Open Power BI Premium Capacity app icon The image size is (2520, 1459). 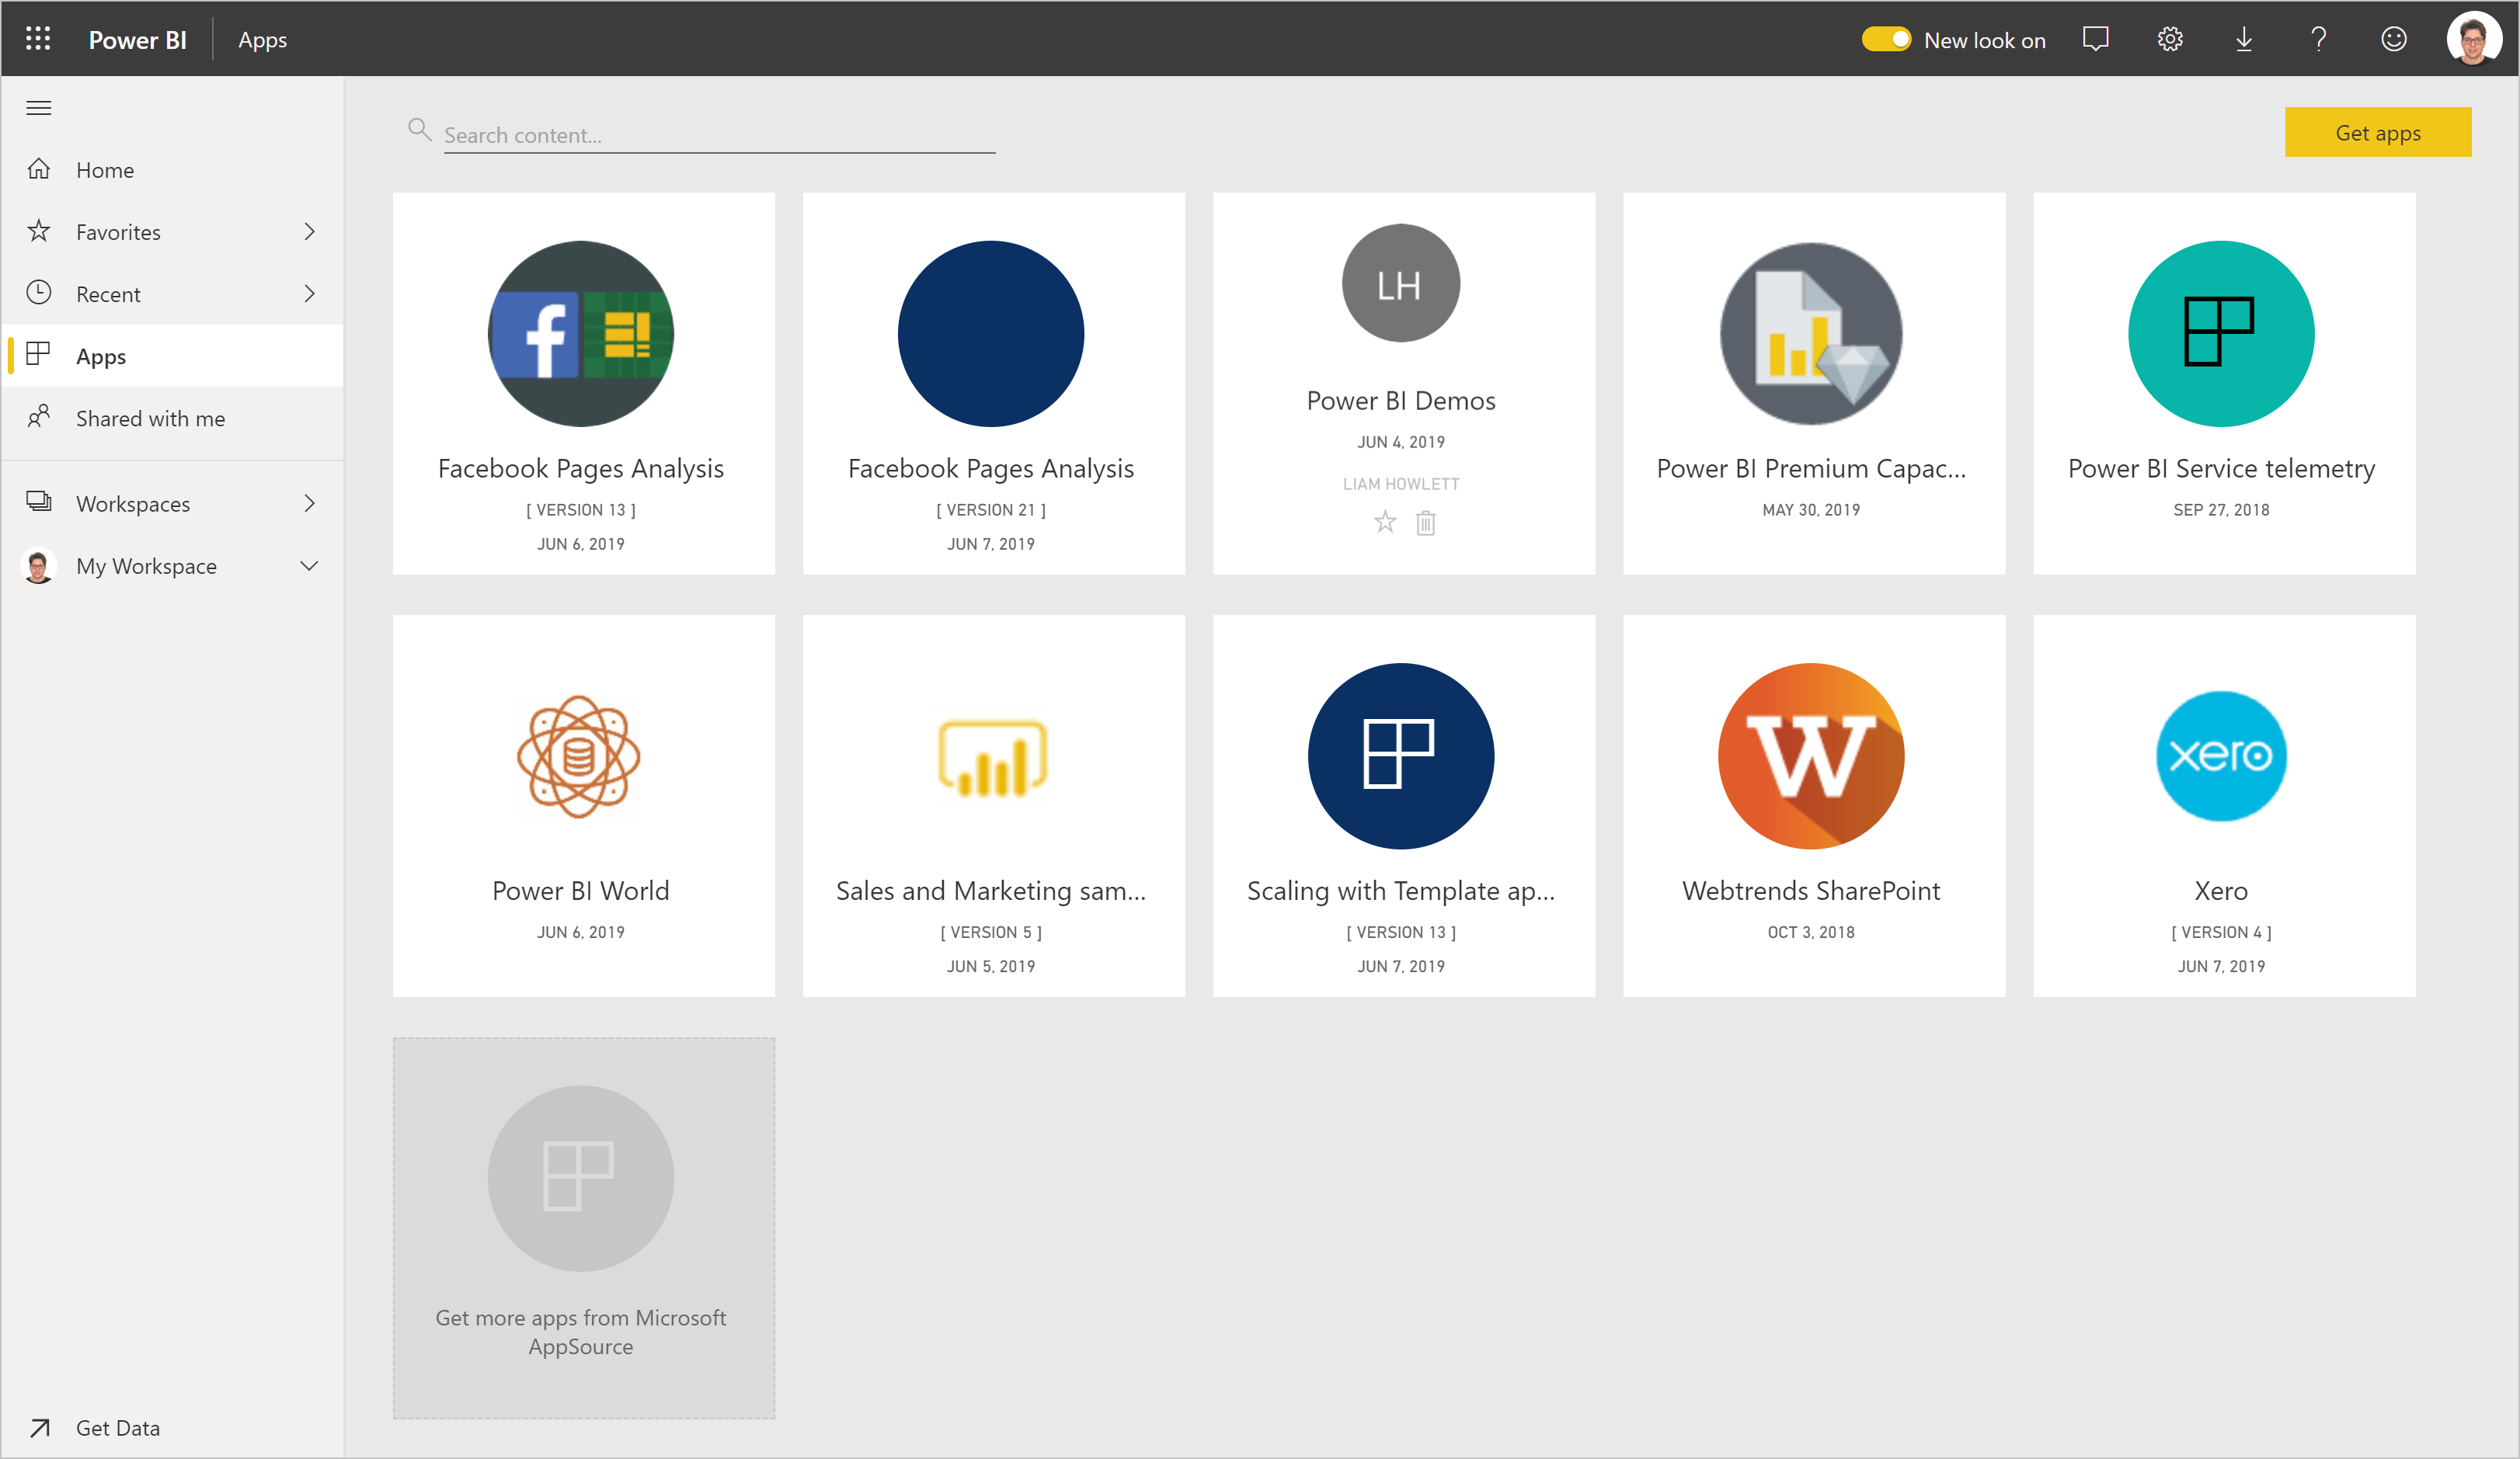1811,334
